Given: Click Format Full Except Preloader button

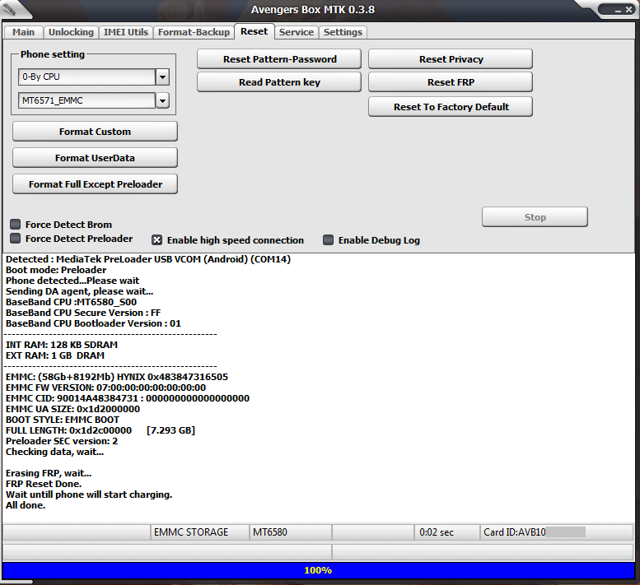Looking at the screenshot, I should pos(95,184).
